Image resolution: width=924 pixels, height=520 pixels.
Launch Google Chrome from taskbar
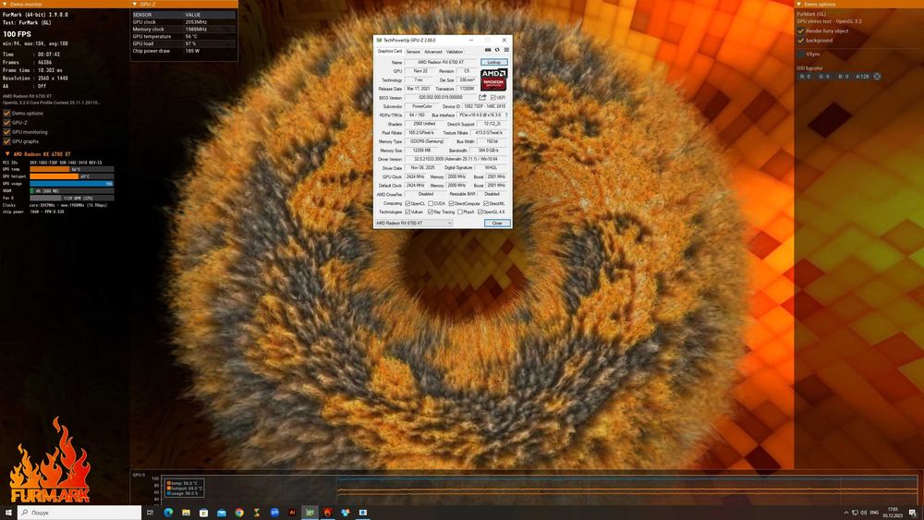(x=239, y=513)
